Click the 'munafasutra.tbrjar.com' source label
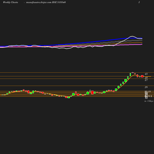154x154 pixels. point(39,2)
